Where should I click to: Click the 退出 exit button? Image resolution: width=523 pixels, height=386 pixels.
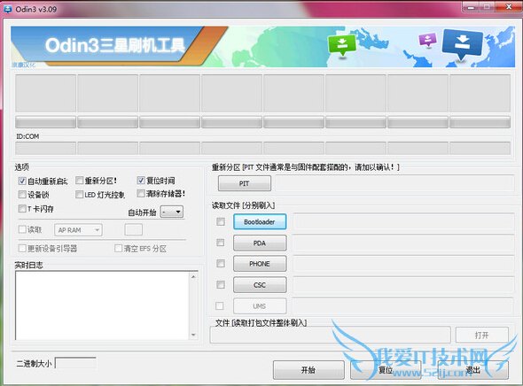tap(473, 370)
